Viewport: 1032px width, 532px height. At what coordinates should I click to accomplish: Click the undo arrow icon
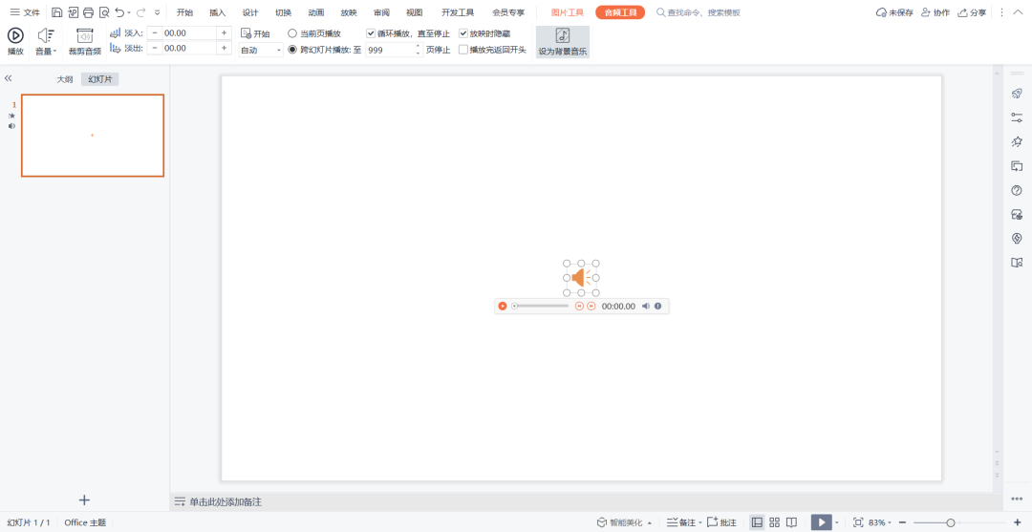pyautogui.click(x=119, y=12)
